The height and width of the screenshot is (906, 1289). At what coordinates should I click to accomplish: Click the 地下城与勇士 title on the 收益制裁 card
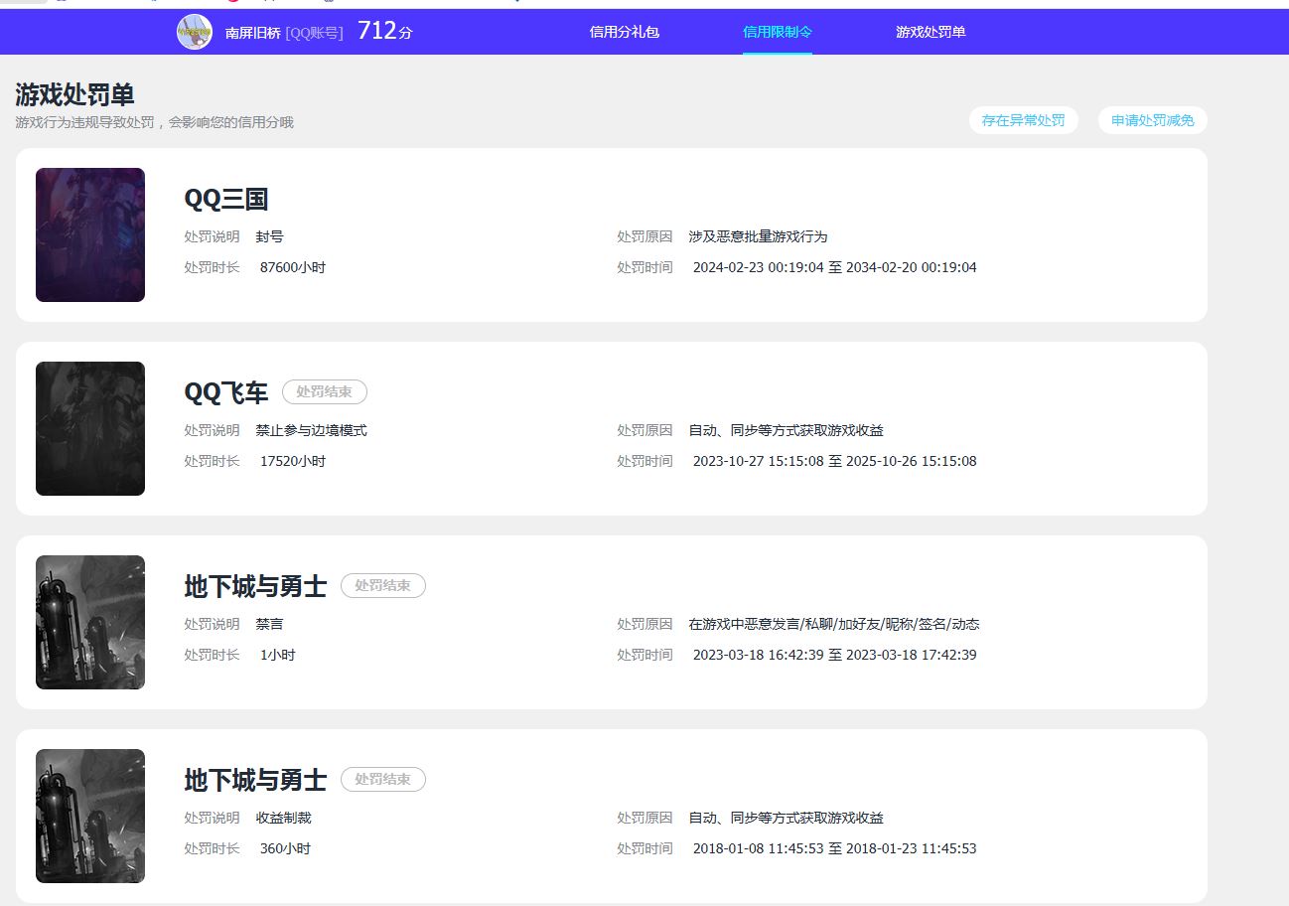coord(255,780)
